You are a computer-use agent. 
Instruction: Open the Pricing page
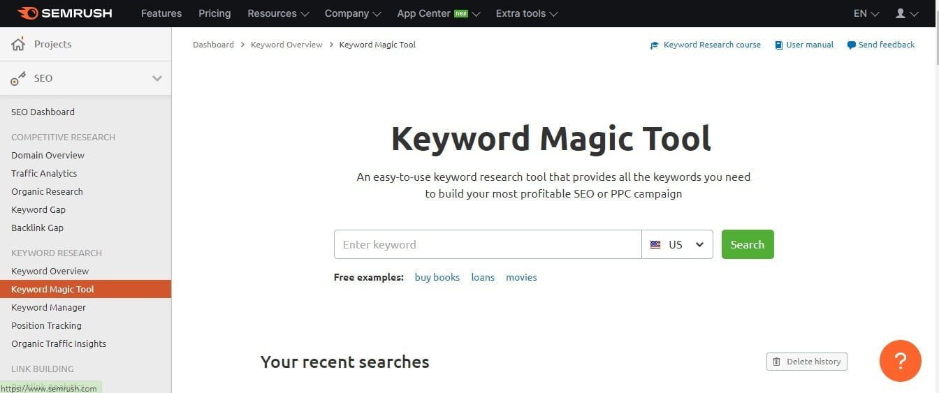coord(214,13)
